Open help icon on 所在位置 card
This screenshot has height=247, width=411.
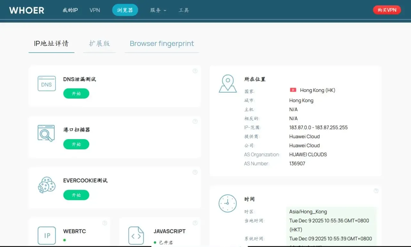tap(376, 71)
